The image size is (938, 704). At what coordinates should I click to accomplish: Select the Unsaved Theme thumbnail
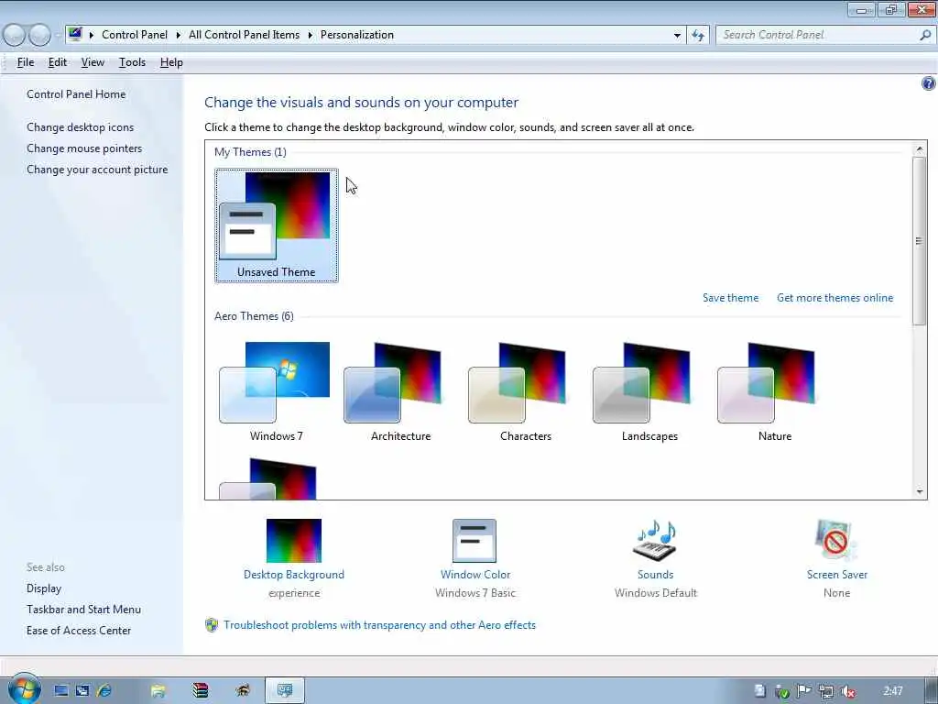point(277,225)
